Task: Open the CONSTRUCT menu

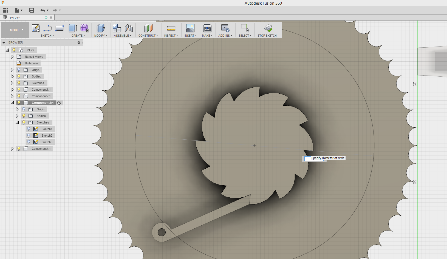Action: pos(148,36)
